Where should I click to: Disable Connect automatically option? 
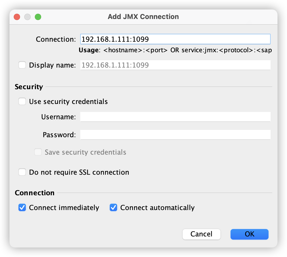(x=113, y=208)
